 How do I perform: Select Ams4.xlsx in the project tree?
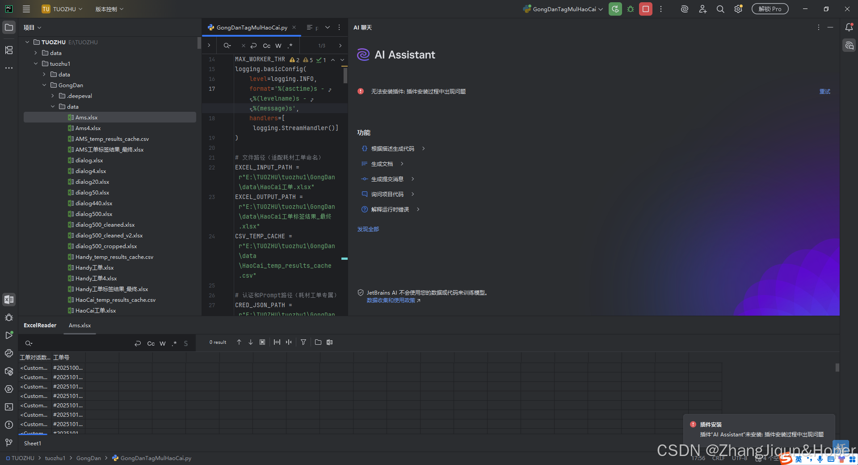click(88, 128)
